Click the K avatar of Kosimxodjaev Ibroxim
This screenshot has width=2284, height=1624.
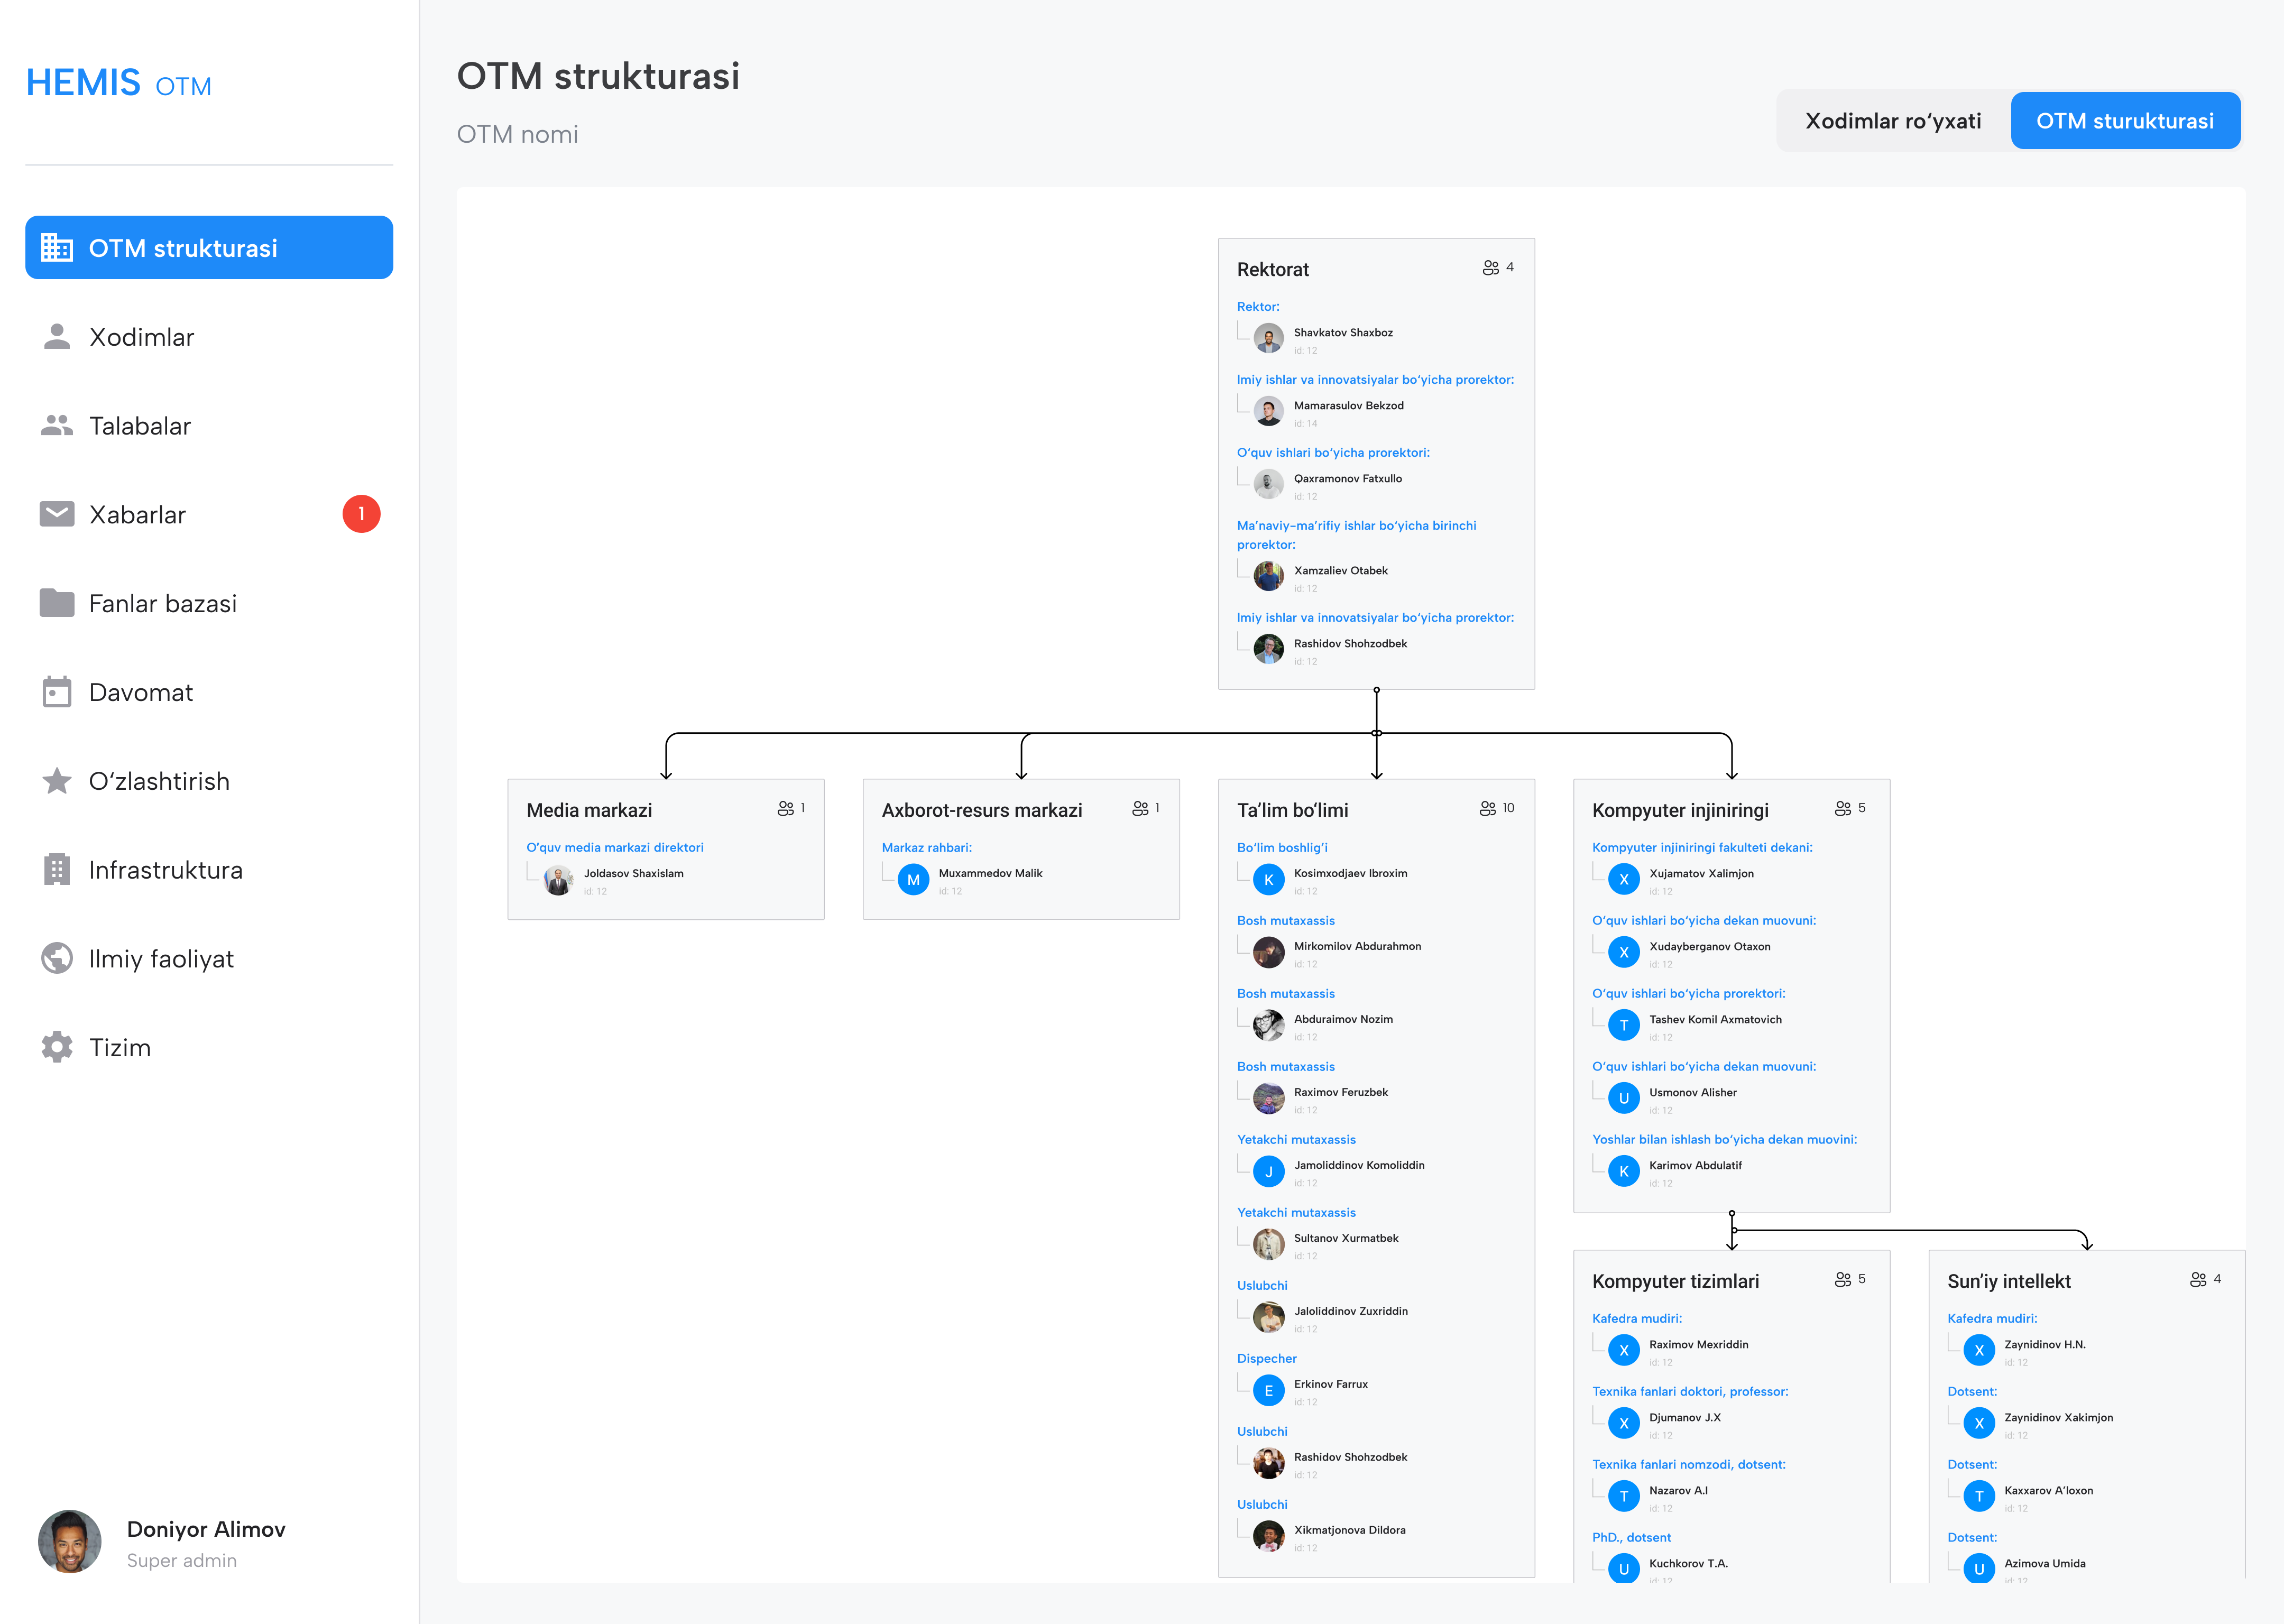tap(1269, 880)
